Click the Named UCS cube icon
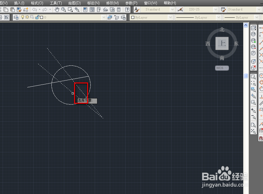 [x=253, y=28]
